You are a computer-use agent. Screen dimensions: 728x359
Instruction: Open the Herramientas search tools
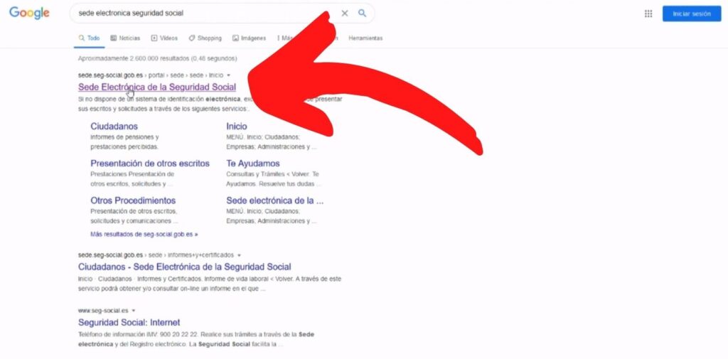click(365, 38)
